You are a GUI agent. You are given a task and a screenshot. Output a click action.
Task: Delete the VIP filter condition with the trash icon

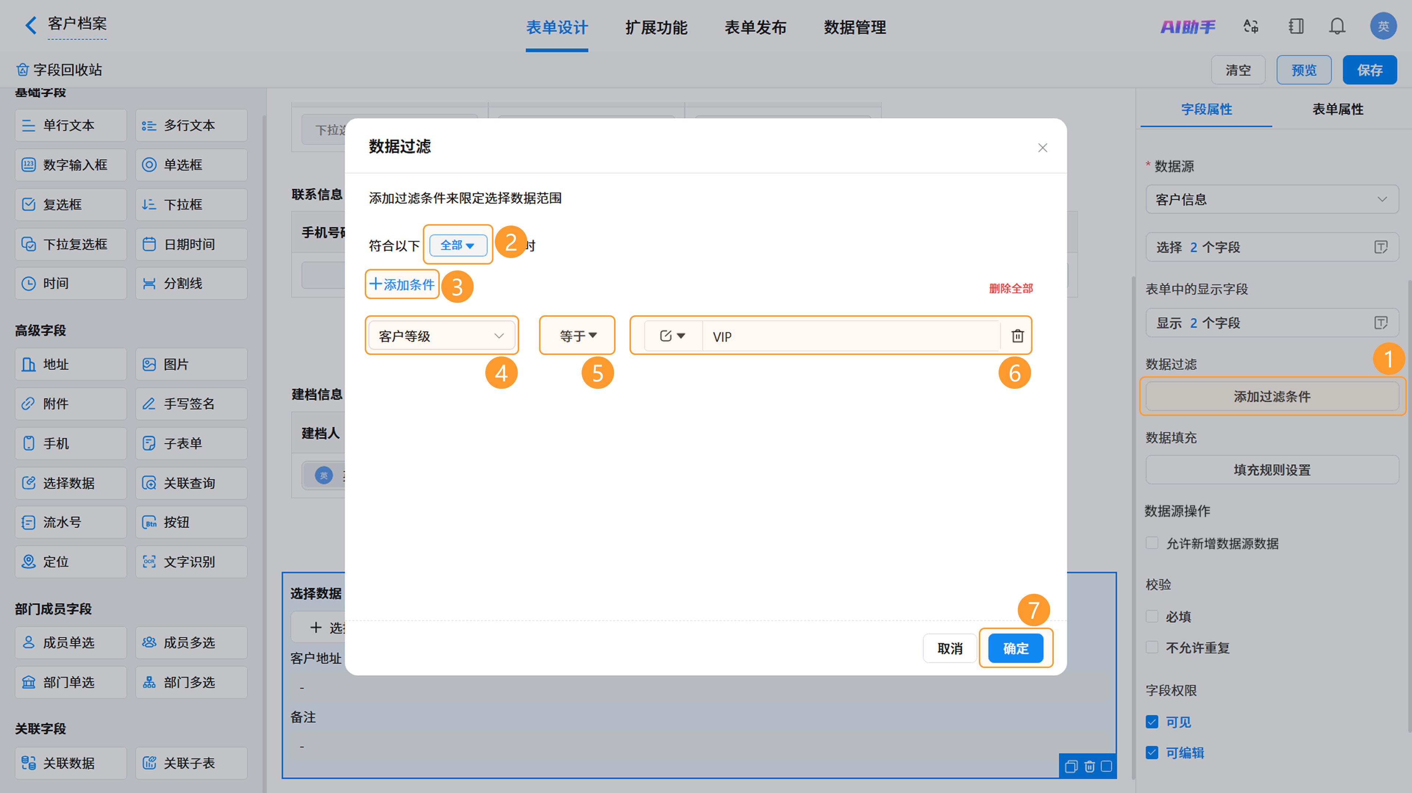1017,336
